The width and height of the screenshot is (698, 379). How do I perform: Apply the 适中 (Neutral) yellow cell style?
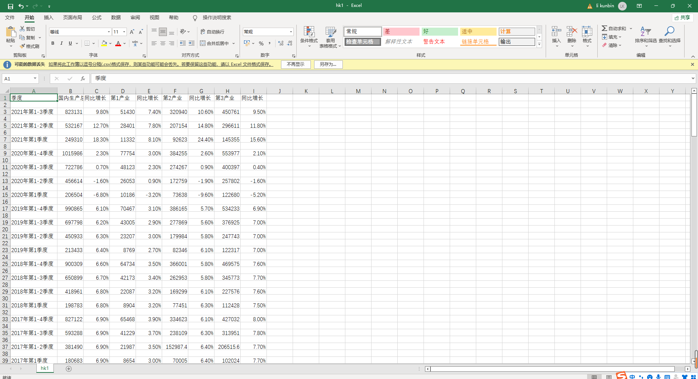click(x=478, y=32)
